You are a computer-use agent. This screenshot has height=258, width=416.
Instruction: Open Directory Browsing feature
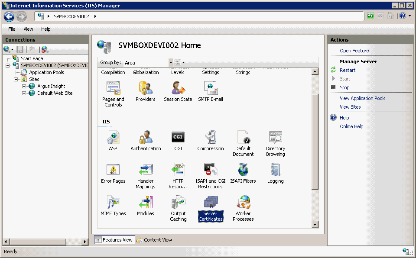[276, 138]
